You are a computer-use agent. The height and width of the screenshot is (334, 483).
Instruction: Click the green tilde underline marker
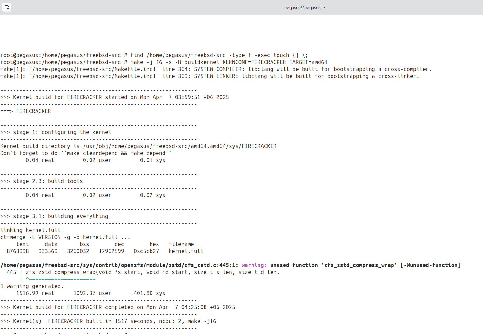coord(61,279)
